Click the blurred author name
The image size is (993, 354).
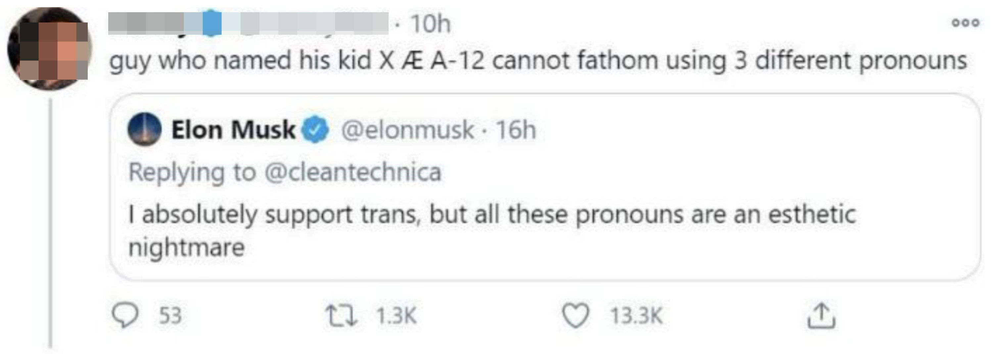(x=248, y=24)
